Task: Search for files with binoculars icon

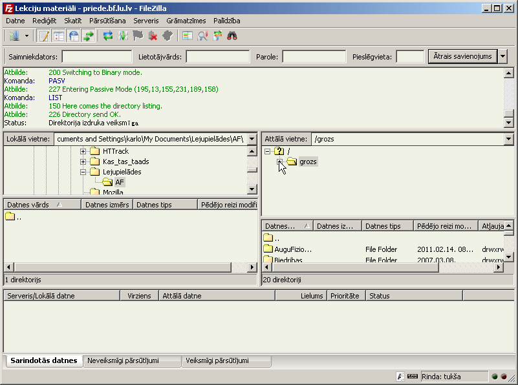Action: 232,36
